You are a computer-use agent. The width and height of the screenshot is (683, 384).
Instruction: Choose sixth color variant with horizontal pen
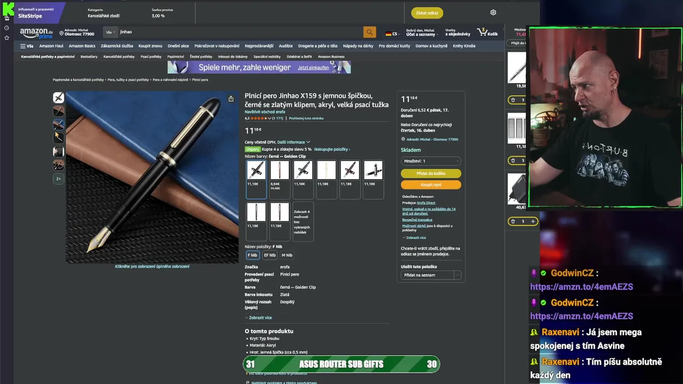(374, 179)
